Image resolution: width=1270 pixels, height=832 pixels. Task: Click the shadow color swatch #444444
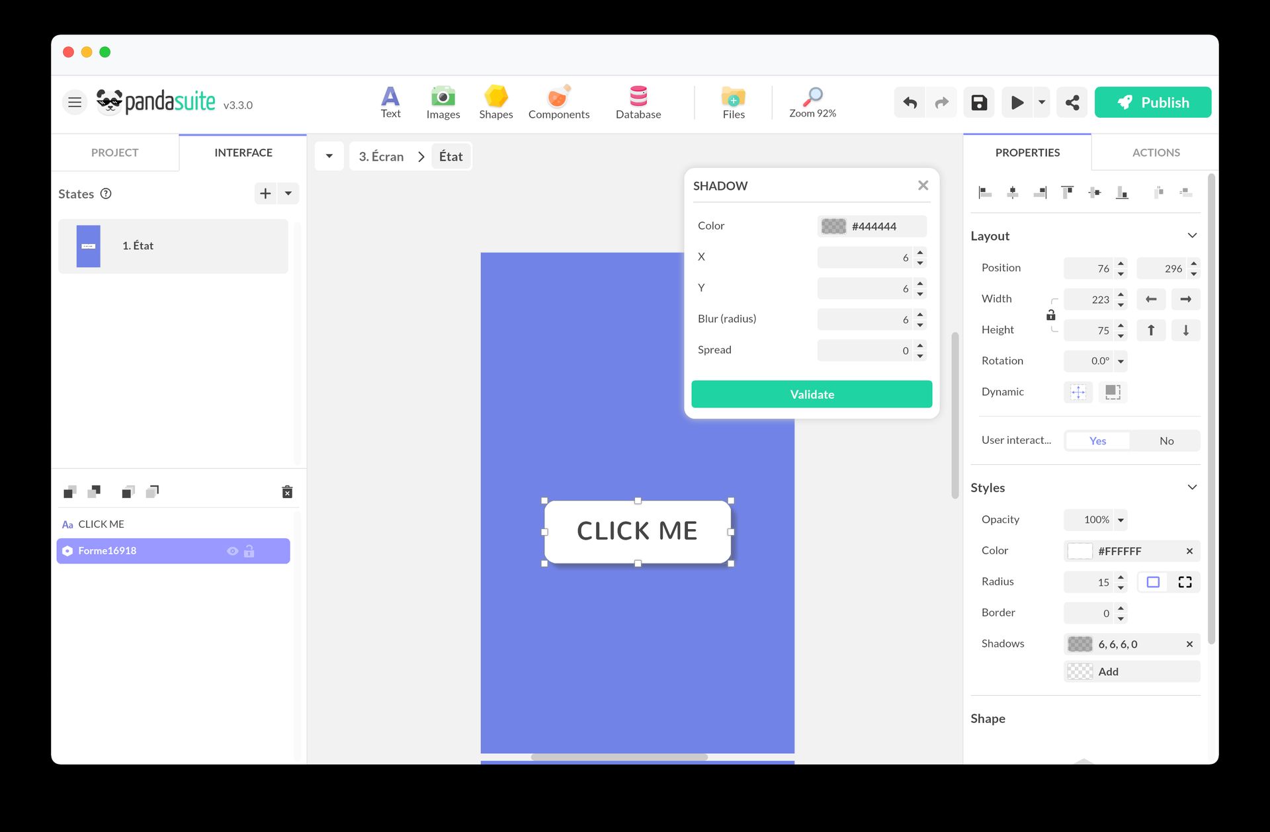(x=833, y=226)
